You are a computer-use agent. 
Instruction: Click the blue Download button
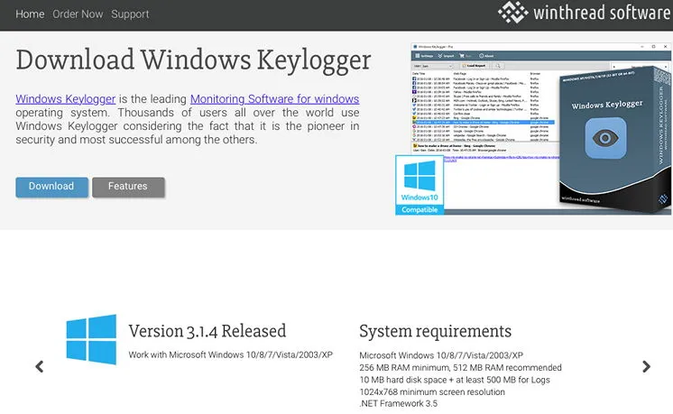click(x=52, y=187)
